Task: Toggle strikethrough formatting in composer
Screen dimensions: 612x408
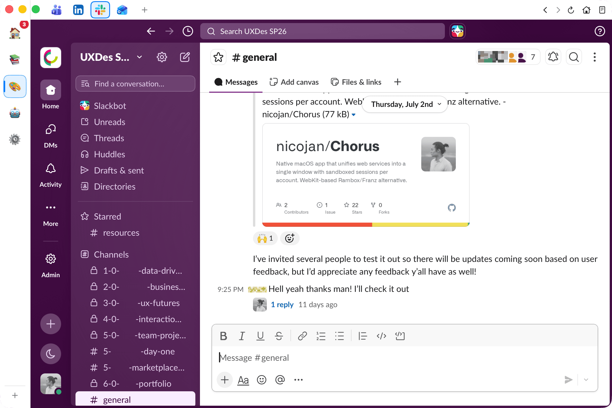Action: (x=279, y=336)
